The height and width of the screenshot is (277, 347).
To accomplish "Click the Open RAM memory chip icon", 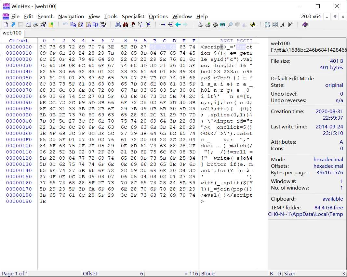I will pyautogui.click(x=215, y=25).
